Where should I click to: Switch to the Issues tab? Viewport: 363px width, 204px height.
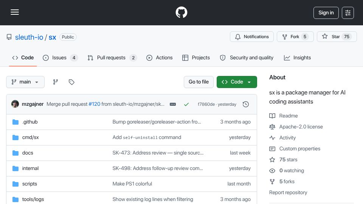(60, 57)
